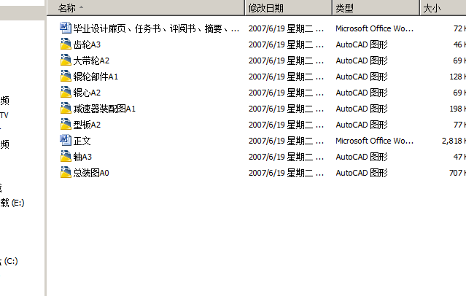
Task: Select file name 辊轮部件A1
Action: (x=96, y=77)
